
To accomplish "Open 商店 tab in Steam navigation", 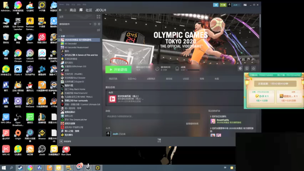I will tap(73, 10).
